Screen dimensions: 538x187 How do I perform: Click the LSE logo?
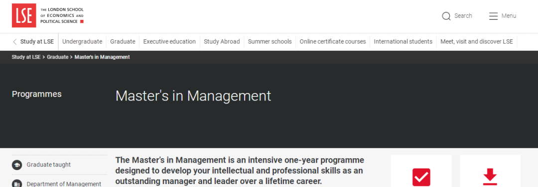pyautogui.click(x=24, y=15)
